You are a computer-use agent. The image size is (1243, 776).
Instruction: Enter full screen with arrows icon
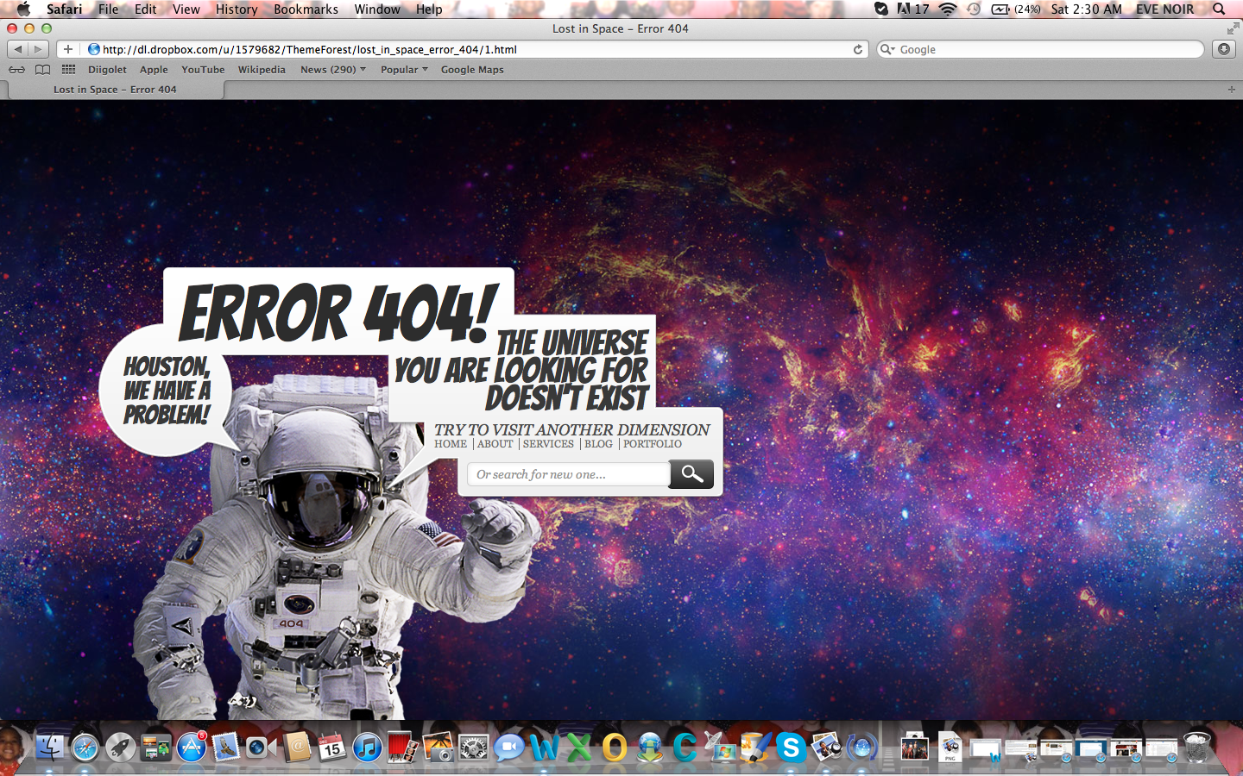coord(1232,28)
